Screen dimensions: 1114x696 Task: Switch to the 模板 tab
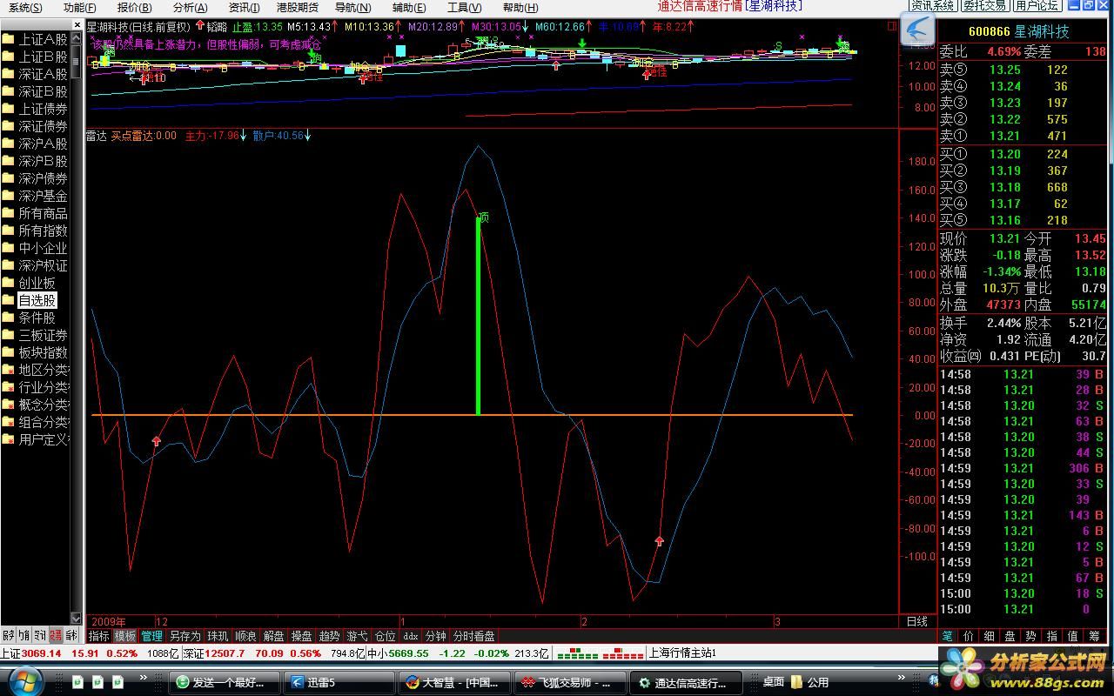point(125,636)
